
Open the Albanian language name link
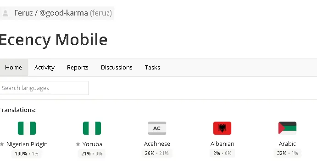tap(222, 144)
